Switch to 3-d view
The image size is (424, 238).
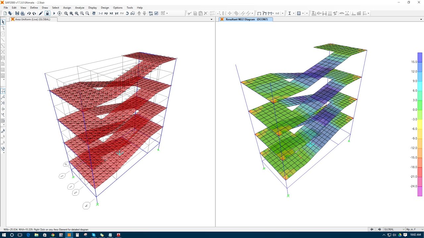point(100,13)
